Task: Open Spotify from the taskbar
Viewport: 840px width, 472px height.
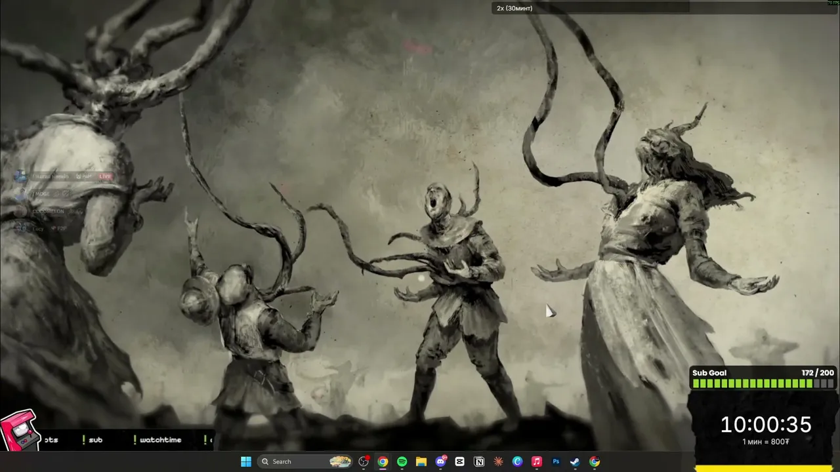Action: point(402,462)
